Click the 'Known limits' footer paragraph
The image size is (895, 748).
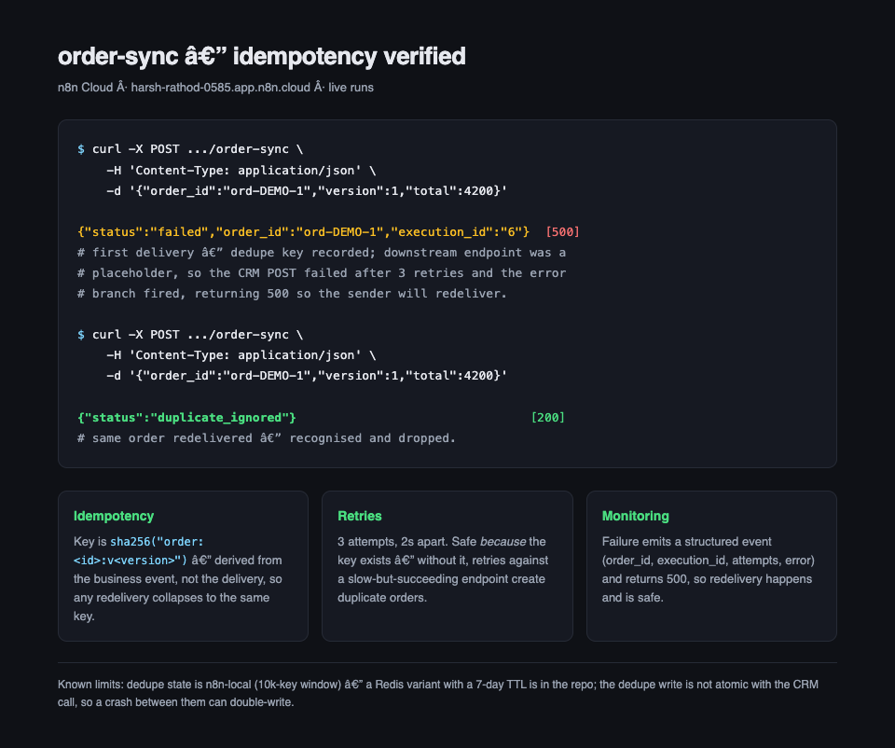(x=438, y=693)
